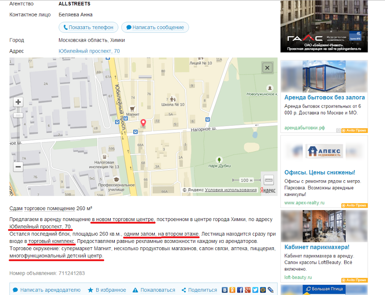
Task: Click the Профессиональное училище graduation cap icon
Action: coord(116,179)
